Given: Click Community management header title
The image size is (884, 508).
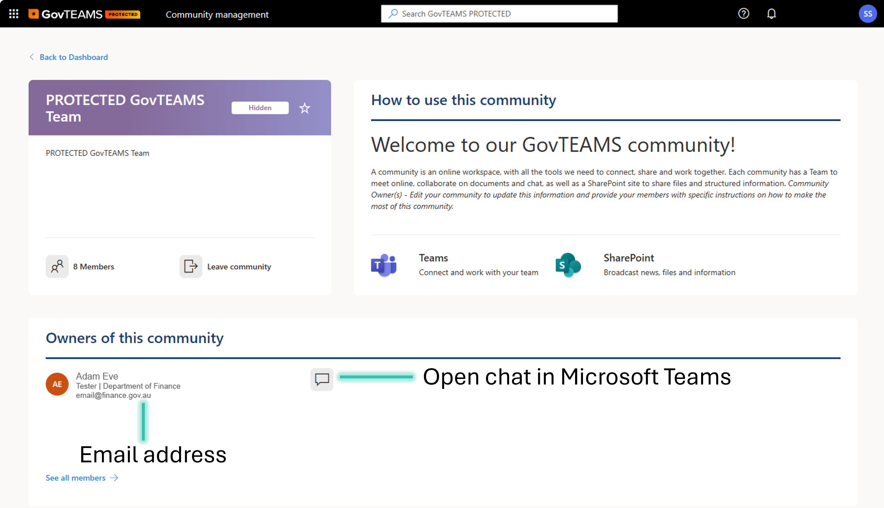Looking at the screenshot, I should pyautogui.click(x=217, y=14).
